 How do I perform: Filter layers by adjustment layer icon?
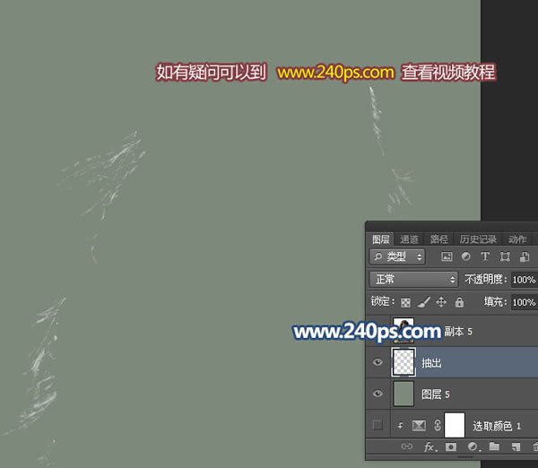(465, 256)
